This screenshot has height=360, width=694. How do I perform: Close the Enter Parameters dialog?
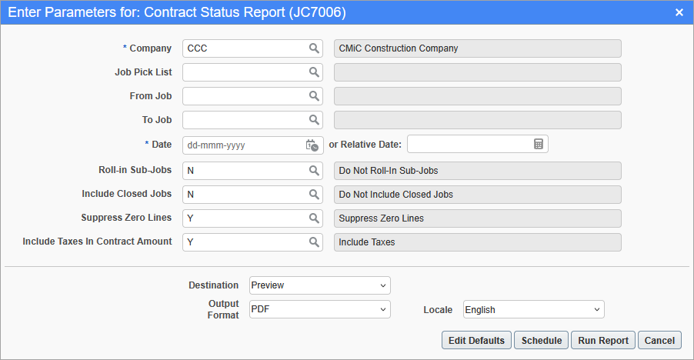click(x=679, y=12)
